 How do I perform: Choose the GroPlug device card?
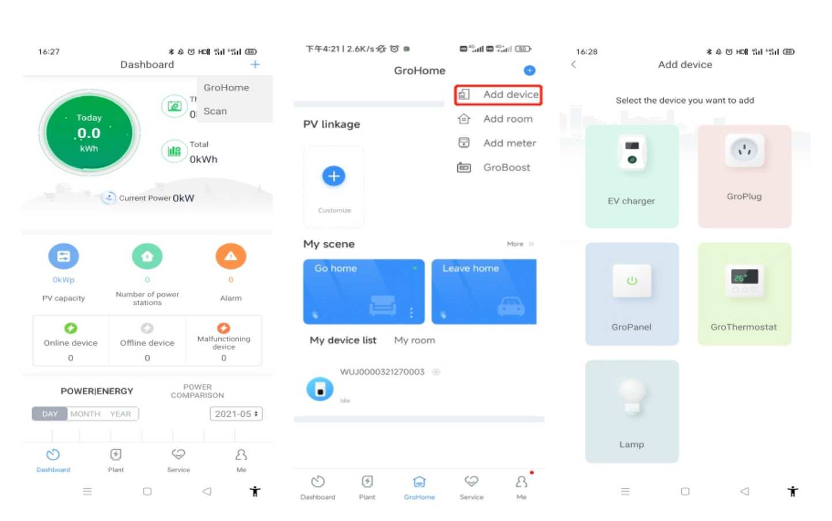coord(744,177)
